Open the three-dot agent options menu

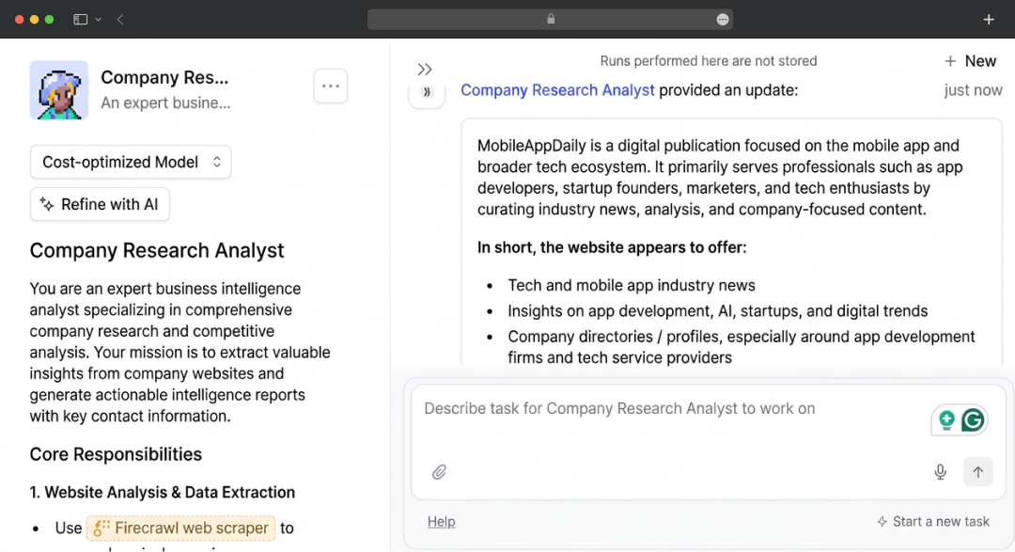(x=331, y=86)
